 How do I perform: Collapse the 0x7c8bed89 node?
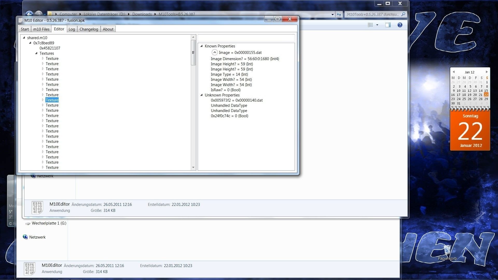[30, 43]
